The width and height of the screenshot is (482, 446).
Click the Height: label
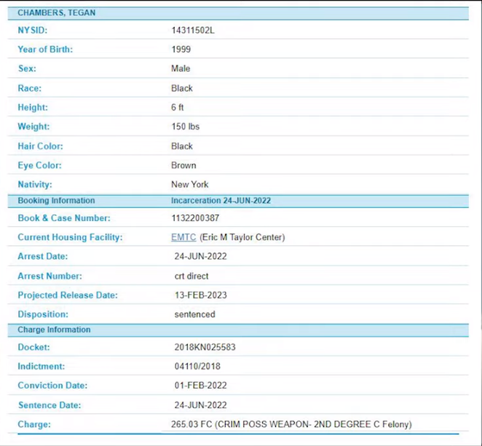[33, 108]
